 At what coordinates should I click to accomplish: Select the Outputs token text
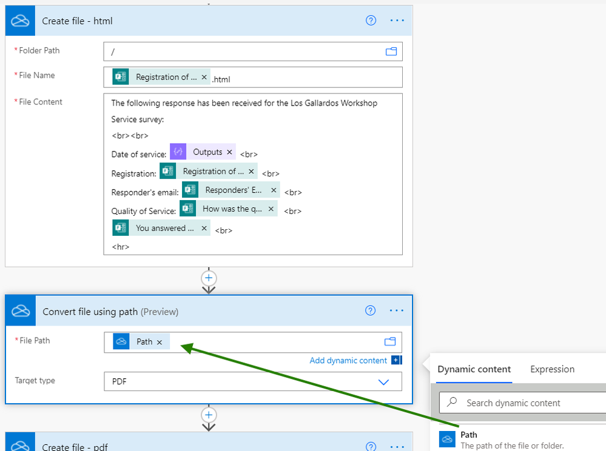(x=207, y=152)
